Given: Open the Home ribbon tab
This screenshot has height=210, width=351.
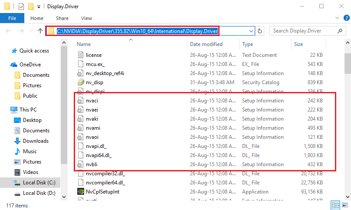Looking at the screenshot, I should (x=37, y=18).
